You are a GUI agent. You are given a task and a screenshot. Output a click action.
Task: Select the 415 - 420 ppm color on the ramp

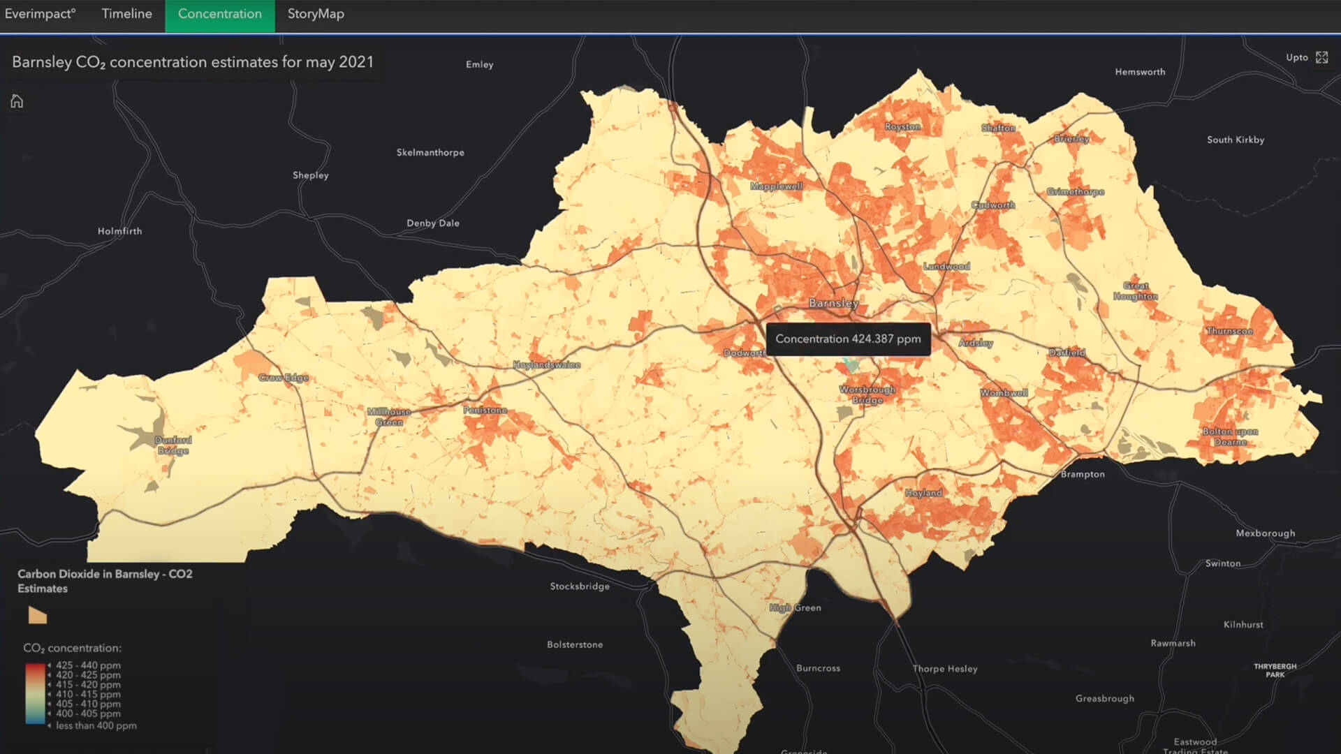click(x=35, y=685)
